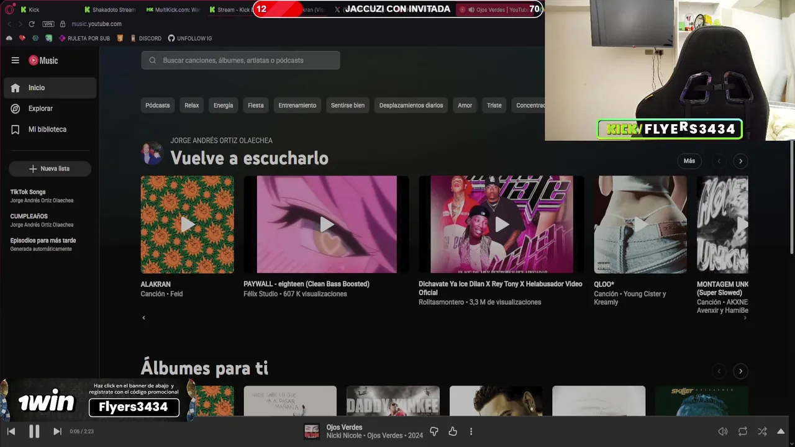
Task: Click the Nicki Nicole artist name
Action: point(345,436)
